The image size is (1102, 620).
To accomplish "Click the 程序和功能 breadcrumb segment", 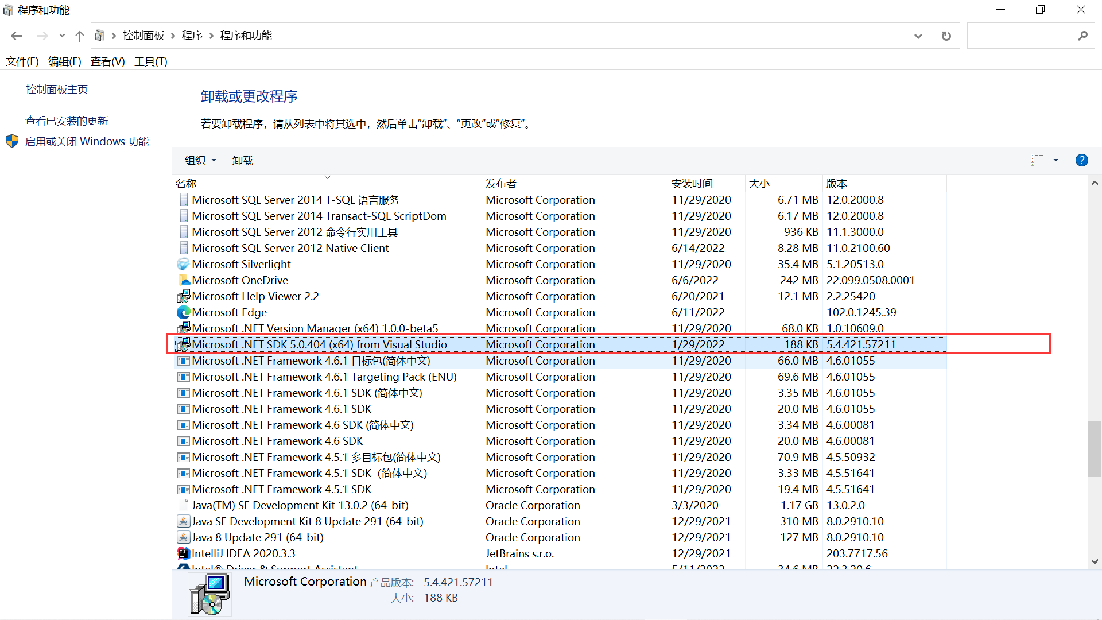I will 246,36.
